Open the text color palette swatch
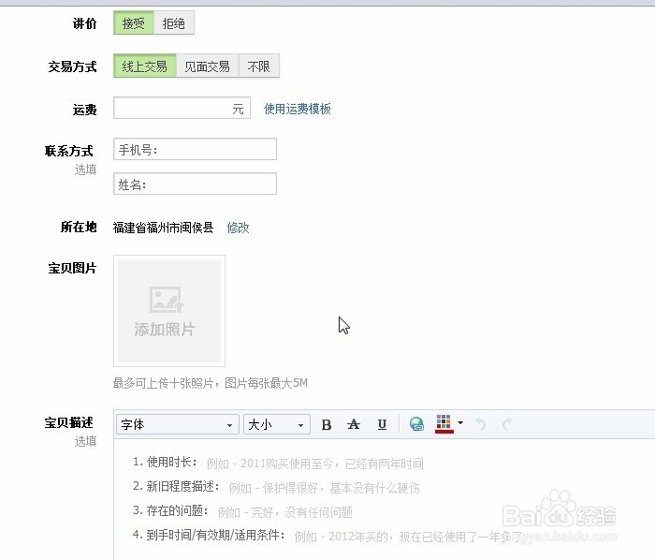The height and width of the screenshot is (560, 655). tap(444, 424)
